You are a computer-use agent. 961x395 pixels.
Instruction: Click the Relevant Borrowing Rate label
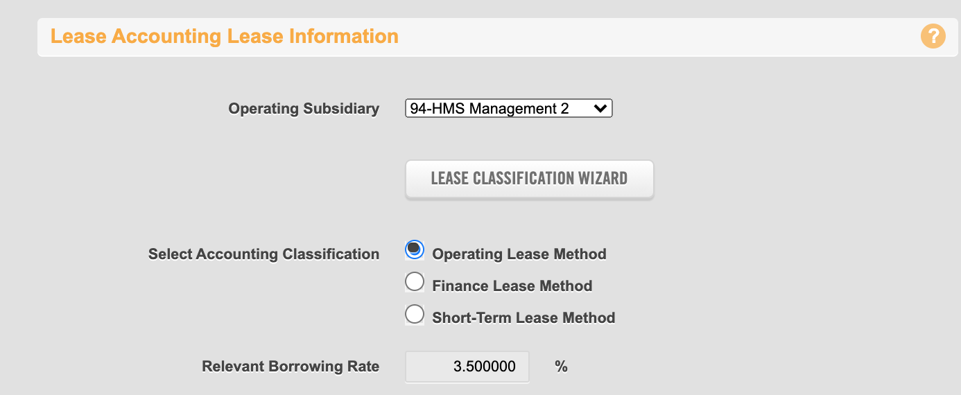click(291, 367)
